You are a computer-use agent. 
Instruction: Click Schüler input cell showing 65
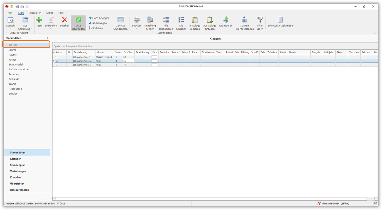pos(128,61)
